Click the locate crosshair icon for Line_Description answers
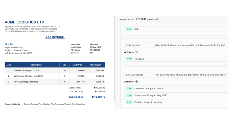 pyautogui.click(x=136, y=82)
